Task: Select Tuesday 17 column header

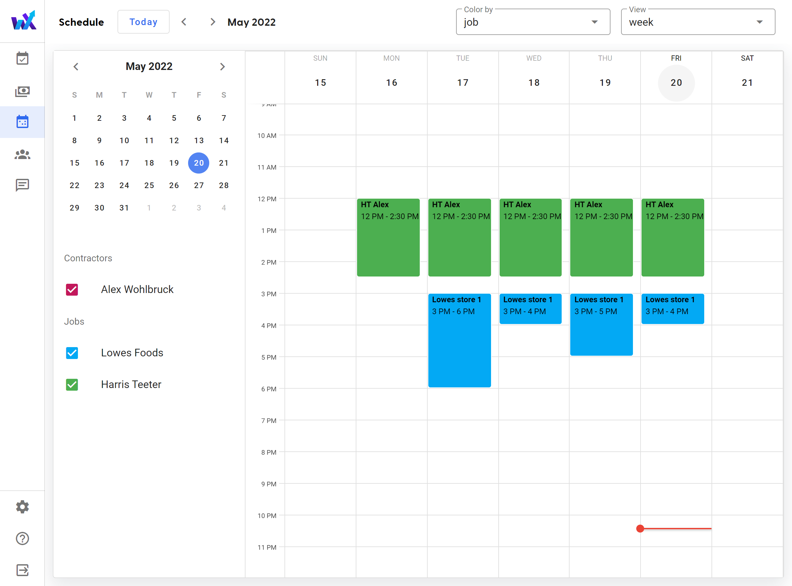Action: click(463, 82)
